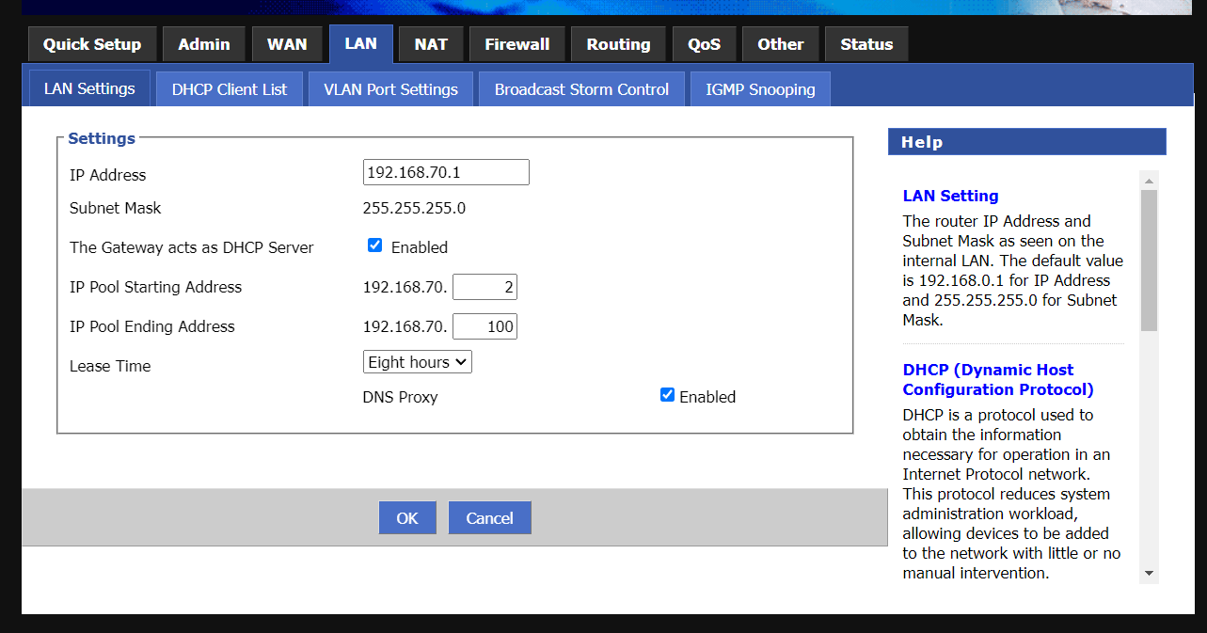
Task: Open VLAN Port Settings sub-tab
Action: tap(390, 89)
